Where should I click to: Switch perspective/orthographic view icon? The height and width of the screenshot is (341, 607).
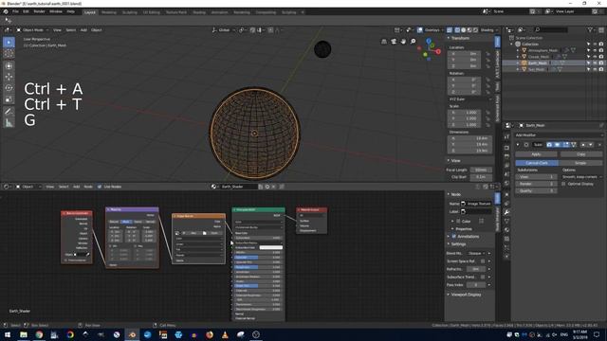[384, 42]
